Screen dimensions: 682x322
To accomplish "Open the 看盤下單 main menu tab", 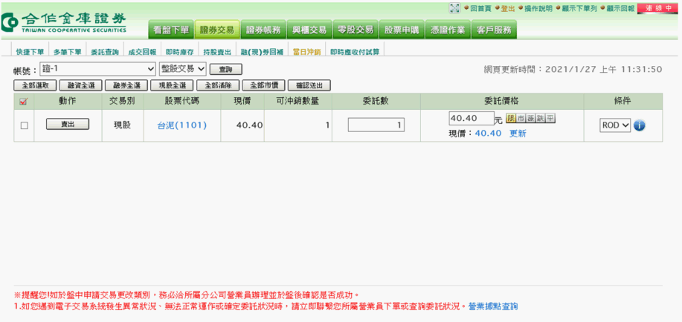I will (171, 30).
